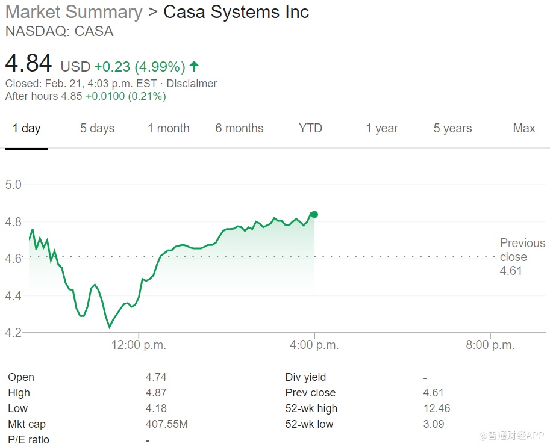Image resolution: width=550 pixels, height=447 pixels.
Task: Click the 52-wk high value 12.46
Action: 437,408
